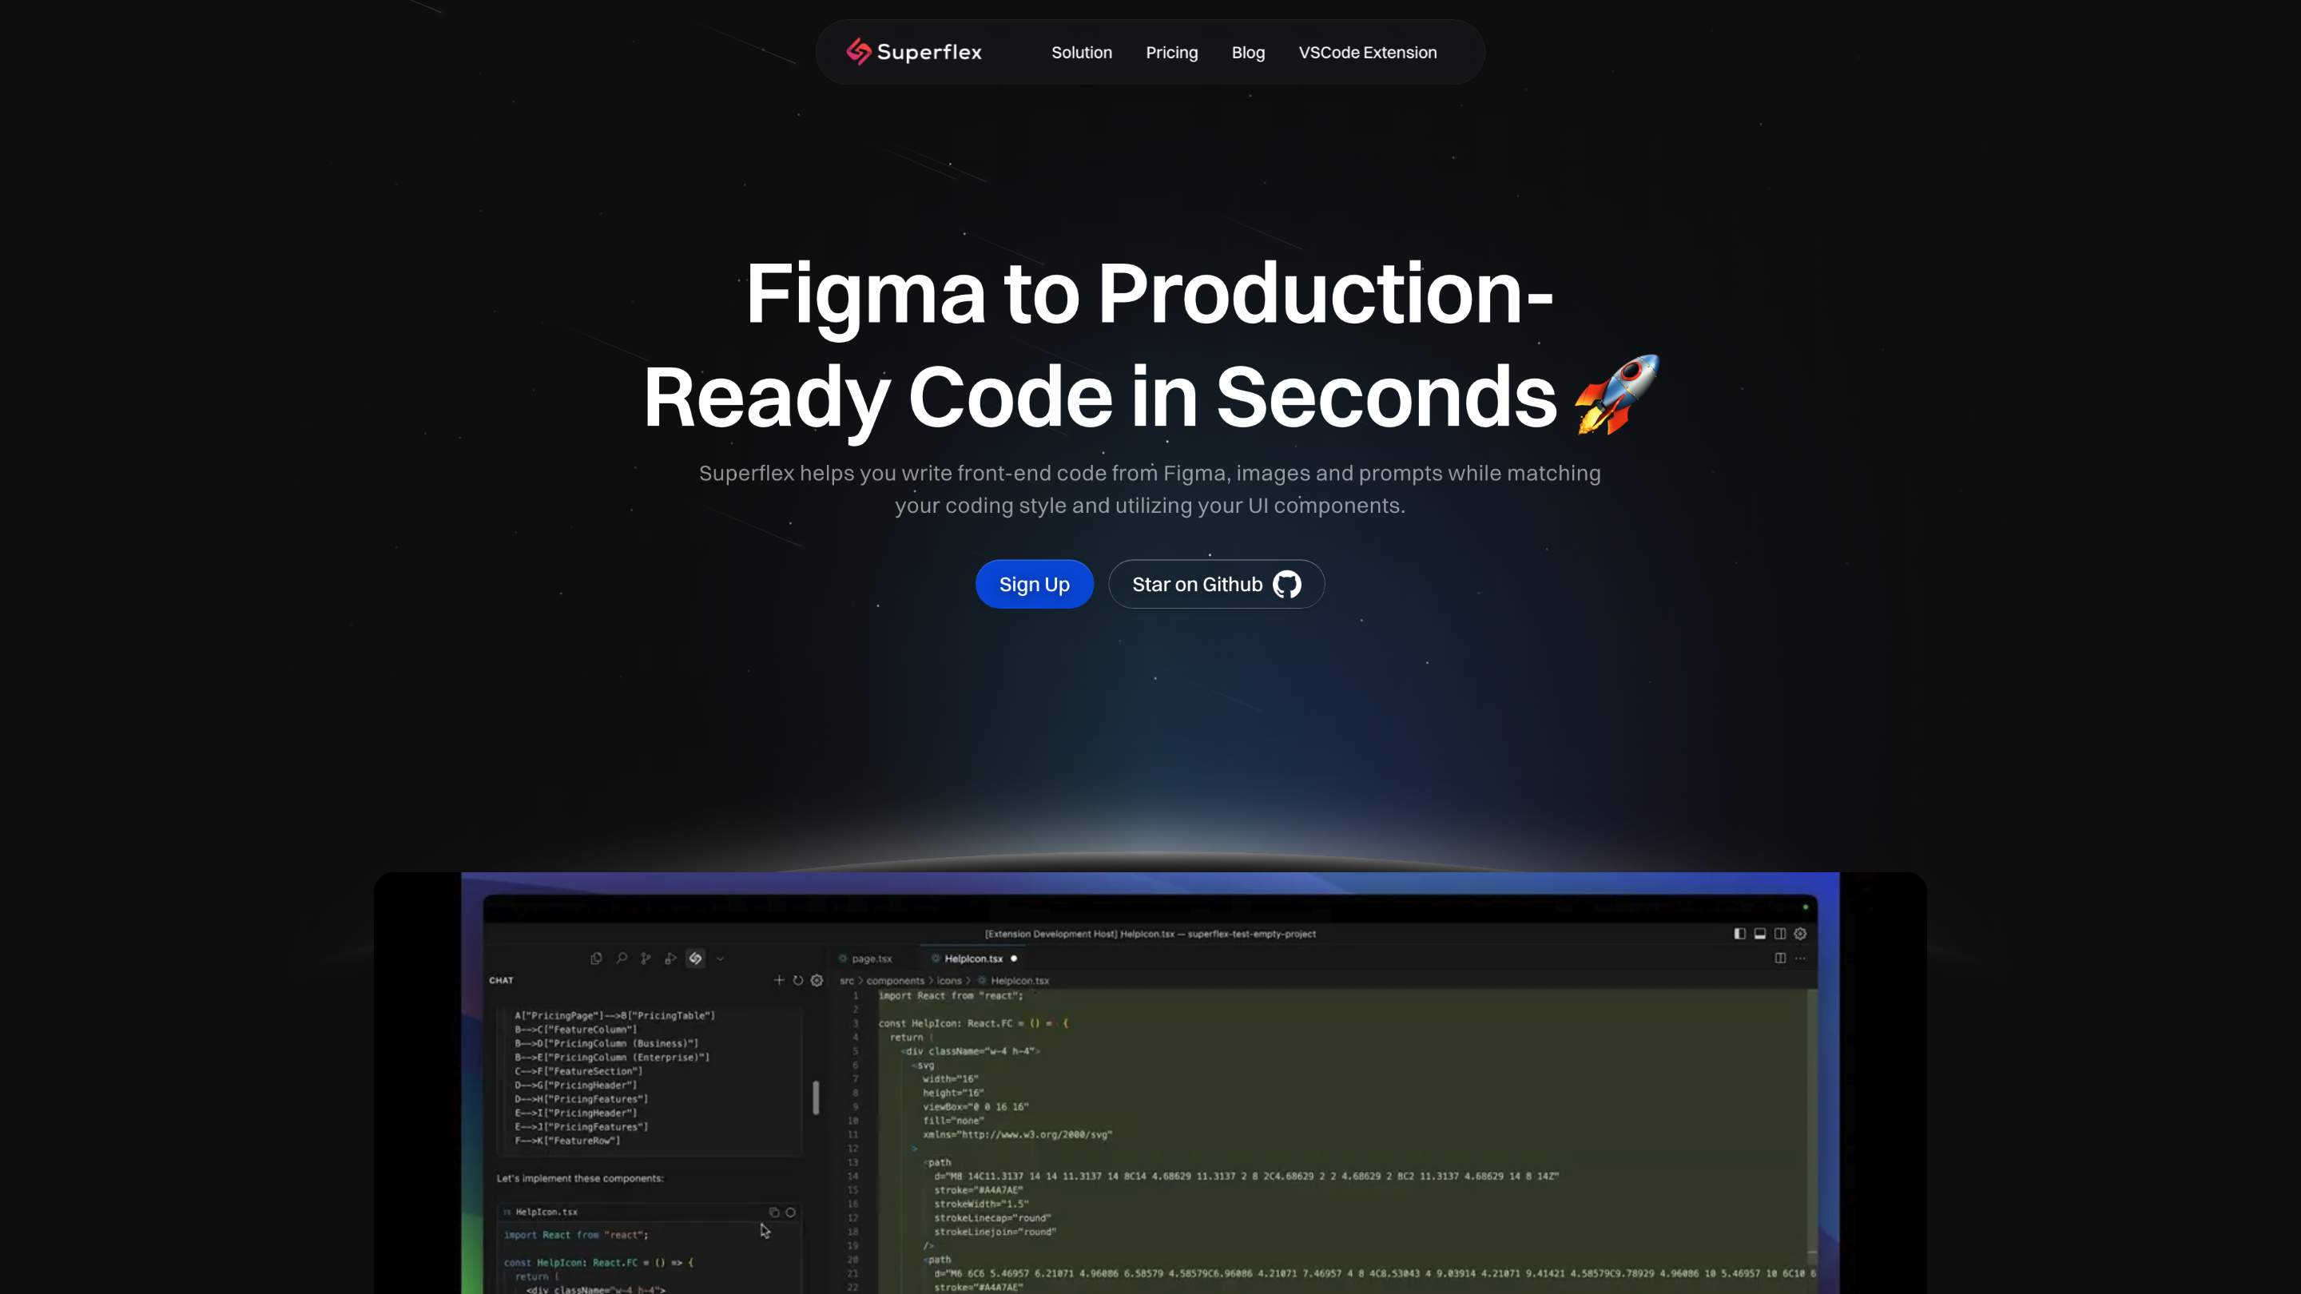
Task: Open the editor more actions ellipsis
Action: (x=1801, y=959)
